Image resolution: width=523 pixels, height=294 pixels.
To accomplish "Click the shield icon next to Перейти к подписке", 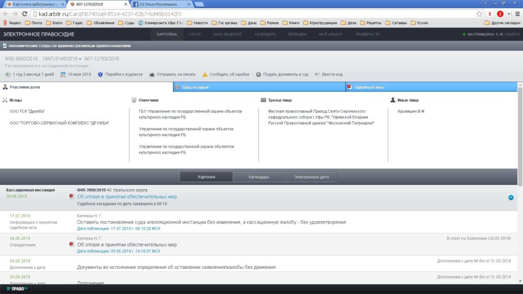I will pos(100,75).
